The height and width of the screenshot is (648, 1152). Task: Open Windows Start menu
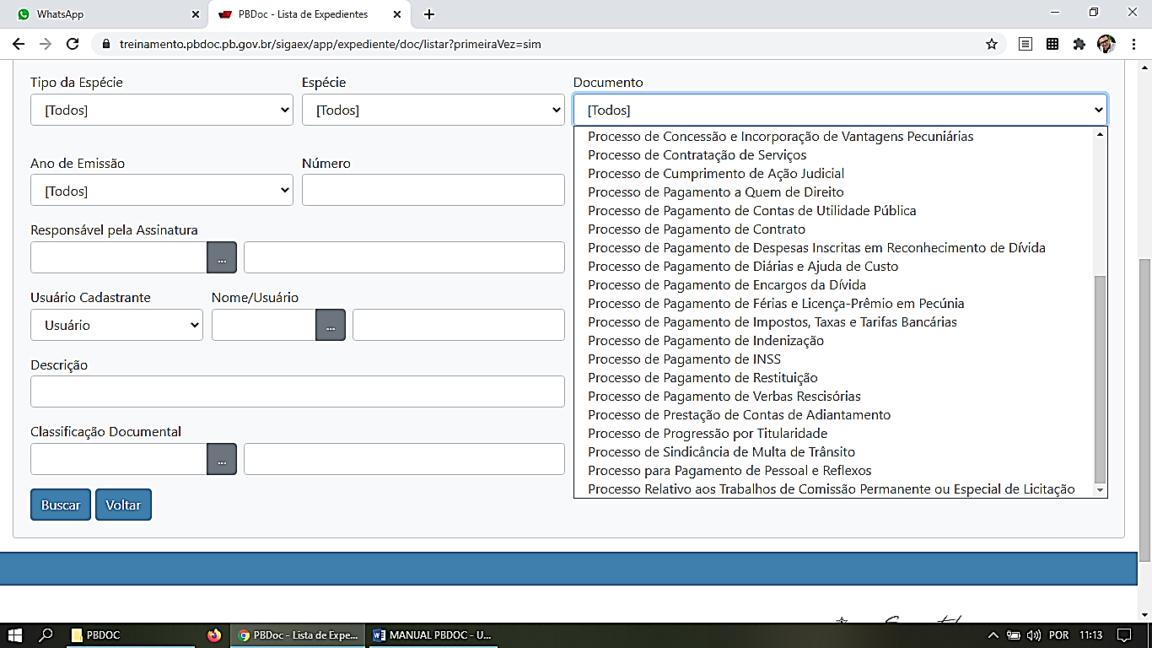14,635
